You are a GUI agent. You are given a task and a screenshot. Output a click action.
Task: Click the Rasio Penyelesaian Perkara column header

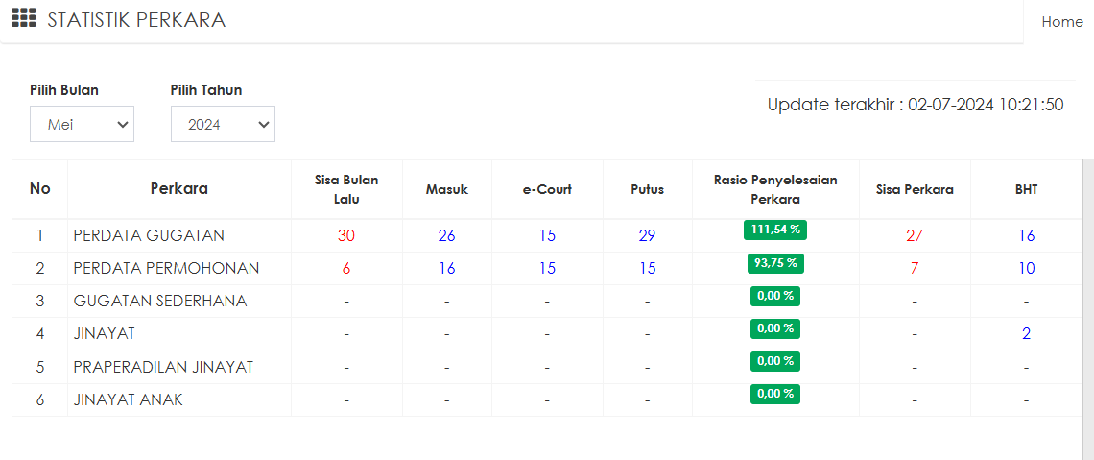(x=774, y=189)
